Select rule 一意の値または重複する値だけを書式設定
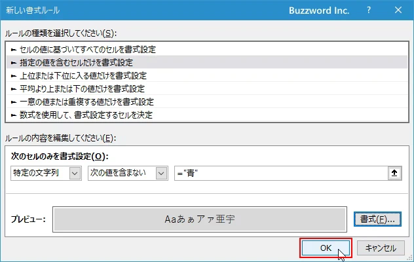The image size is (414, 262). [207, 102]
